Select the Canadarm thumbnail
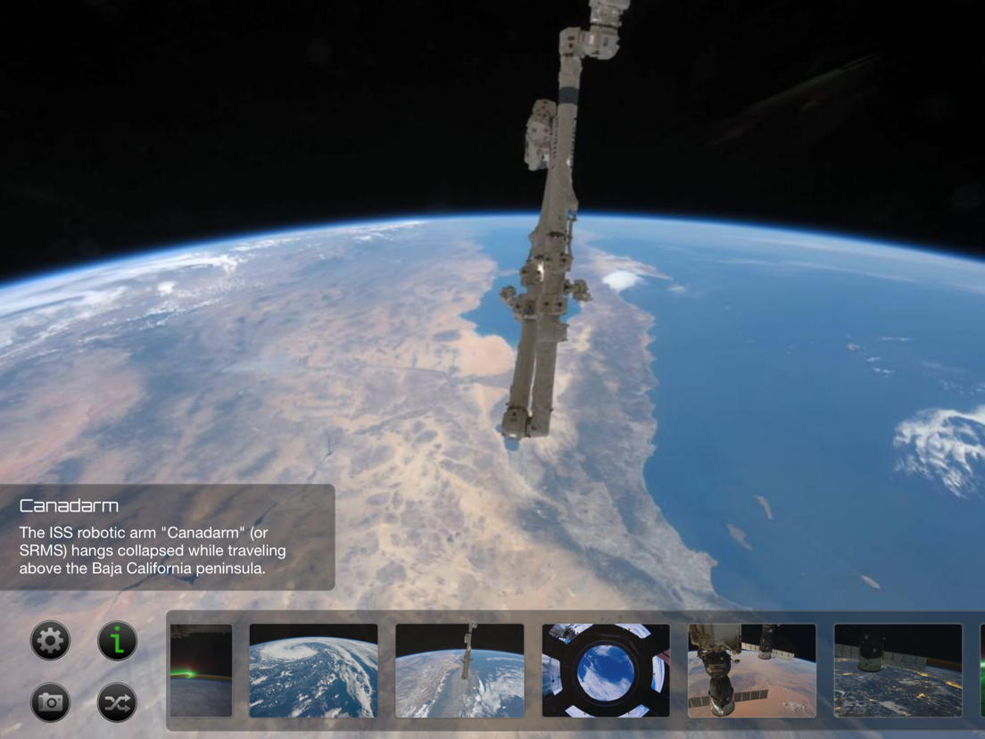This screenshot has height=739, width=985. pyautogui.click(x=459, y=670)
